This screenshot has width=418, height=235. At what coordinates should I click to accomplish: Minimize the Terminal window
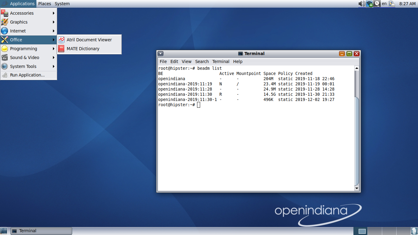pyautogui.click(x=342, y=54)
